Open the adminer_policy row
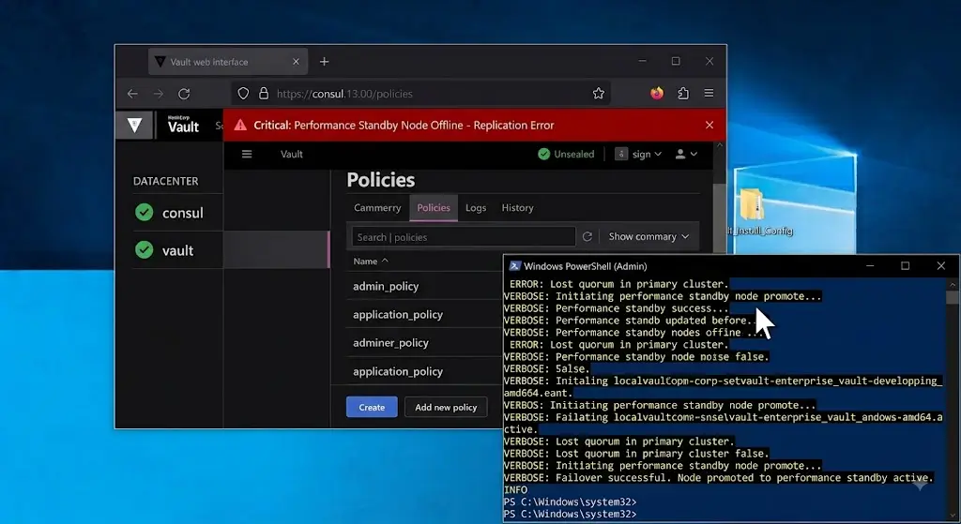961x524 pixels. pos(424,343)
